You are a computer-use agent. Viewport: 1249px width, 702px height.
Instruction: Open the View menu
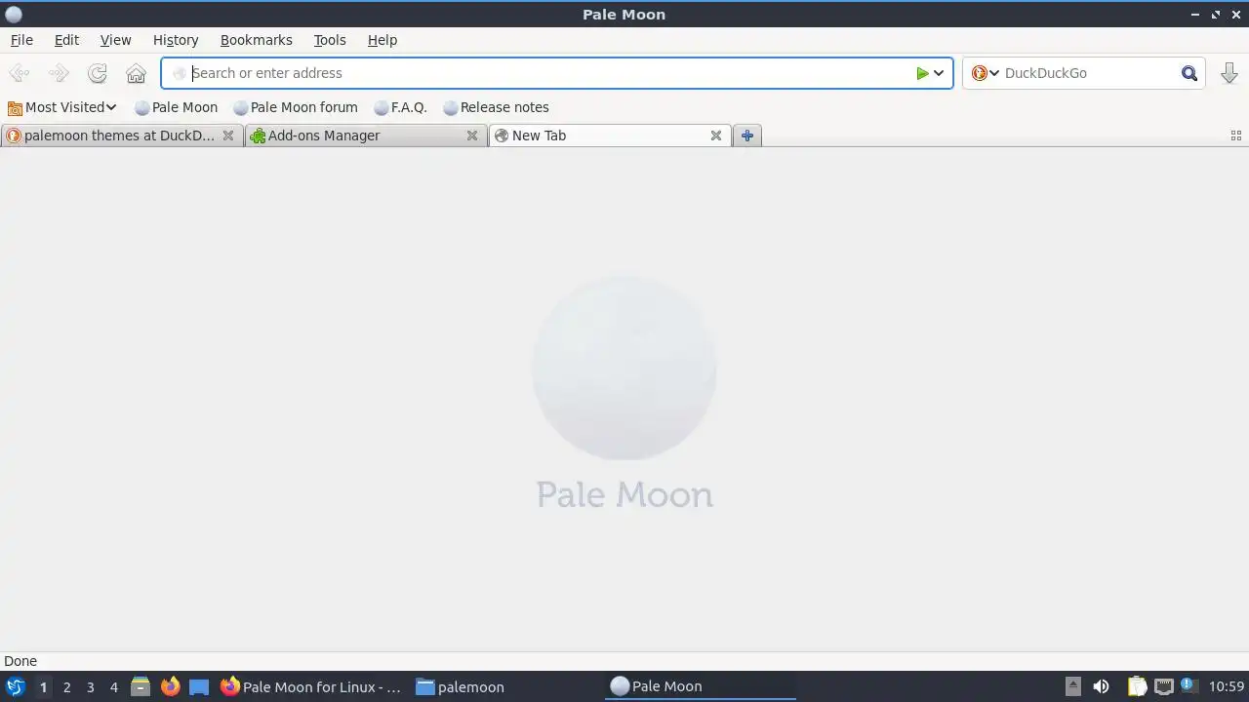coord(115,40)
